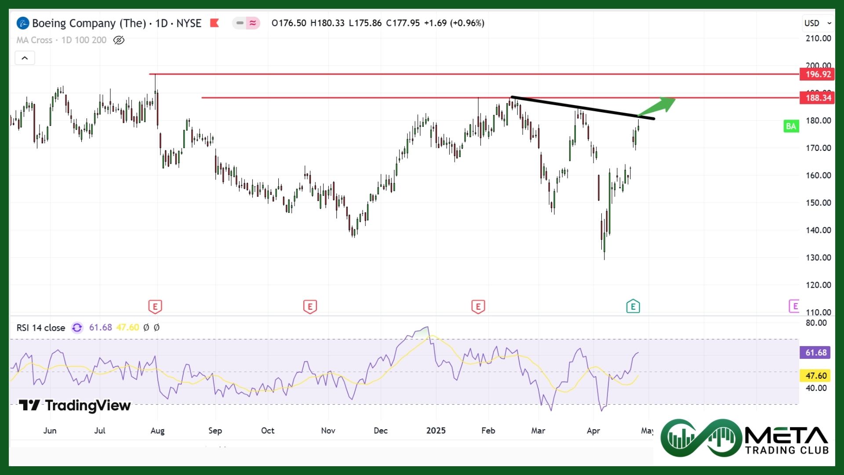Click the yellow 47.60 RSI legend value
The height and width of the screenshot is (475, 844).
click(x=127, y=328)
